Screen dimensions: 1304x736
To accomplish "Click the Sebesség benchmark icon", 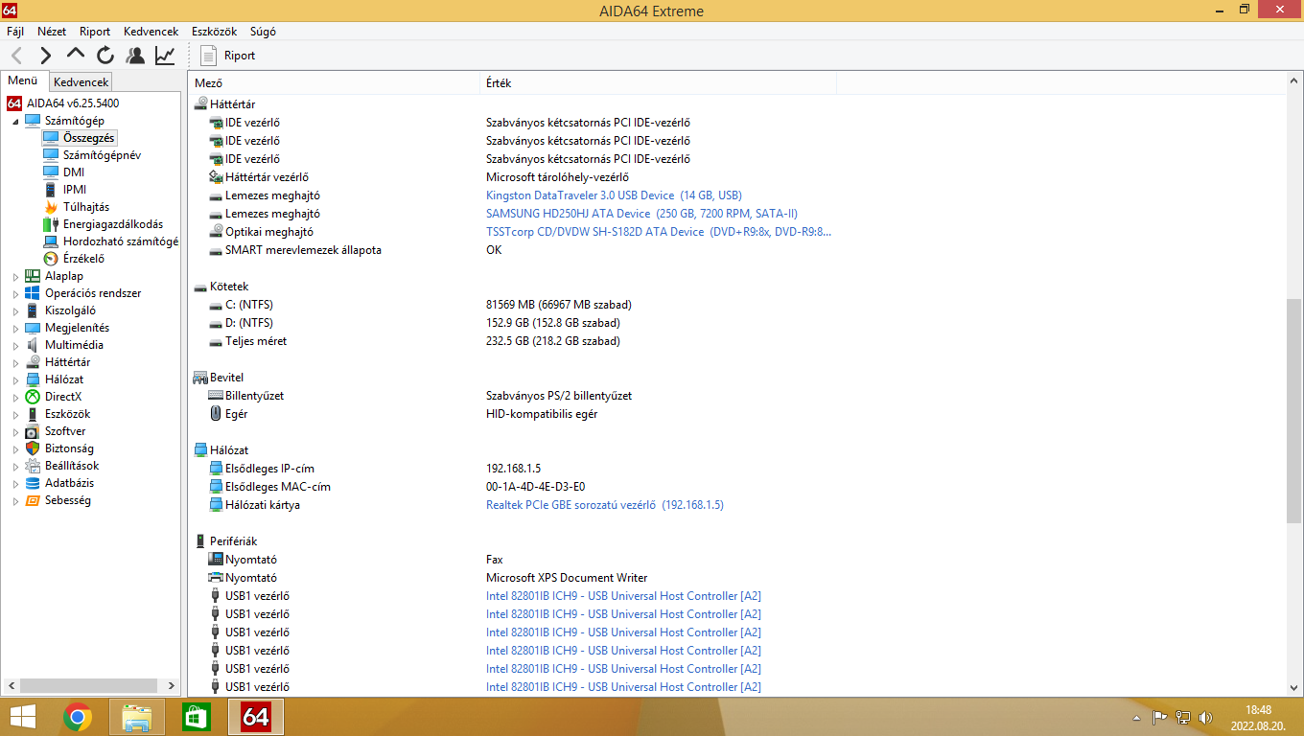I will [33, 500].
